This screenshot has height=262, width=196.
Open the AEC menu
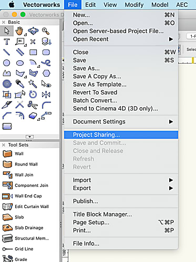[182, 5]
